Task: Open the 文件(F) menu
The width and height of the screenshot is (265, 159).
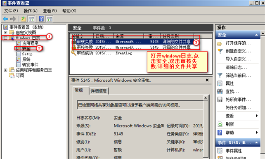Action: click(11, 11)
